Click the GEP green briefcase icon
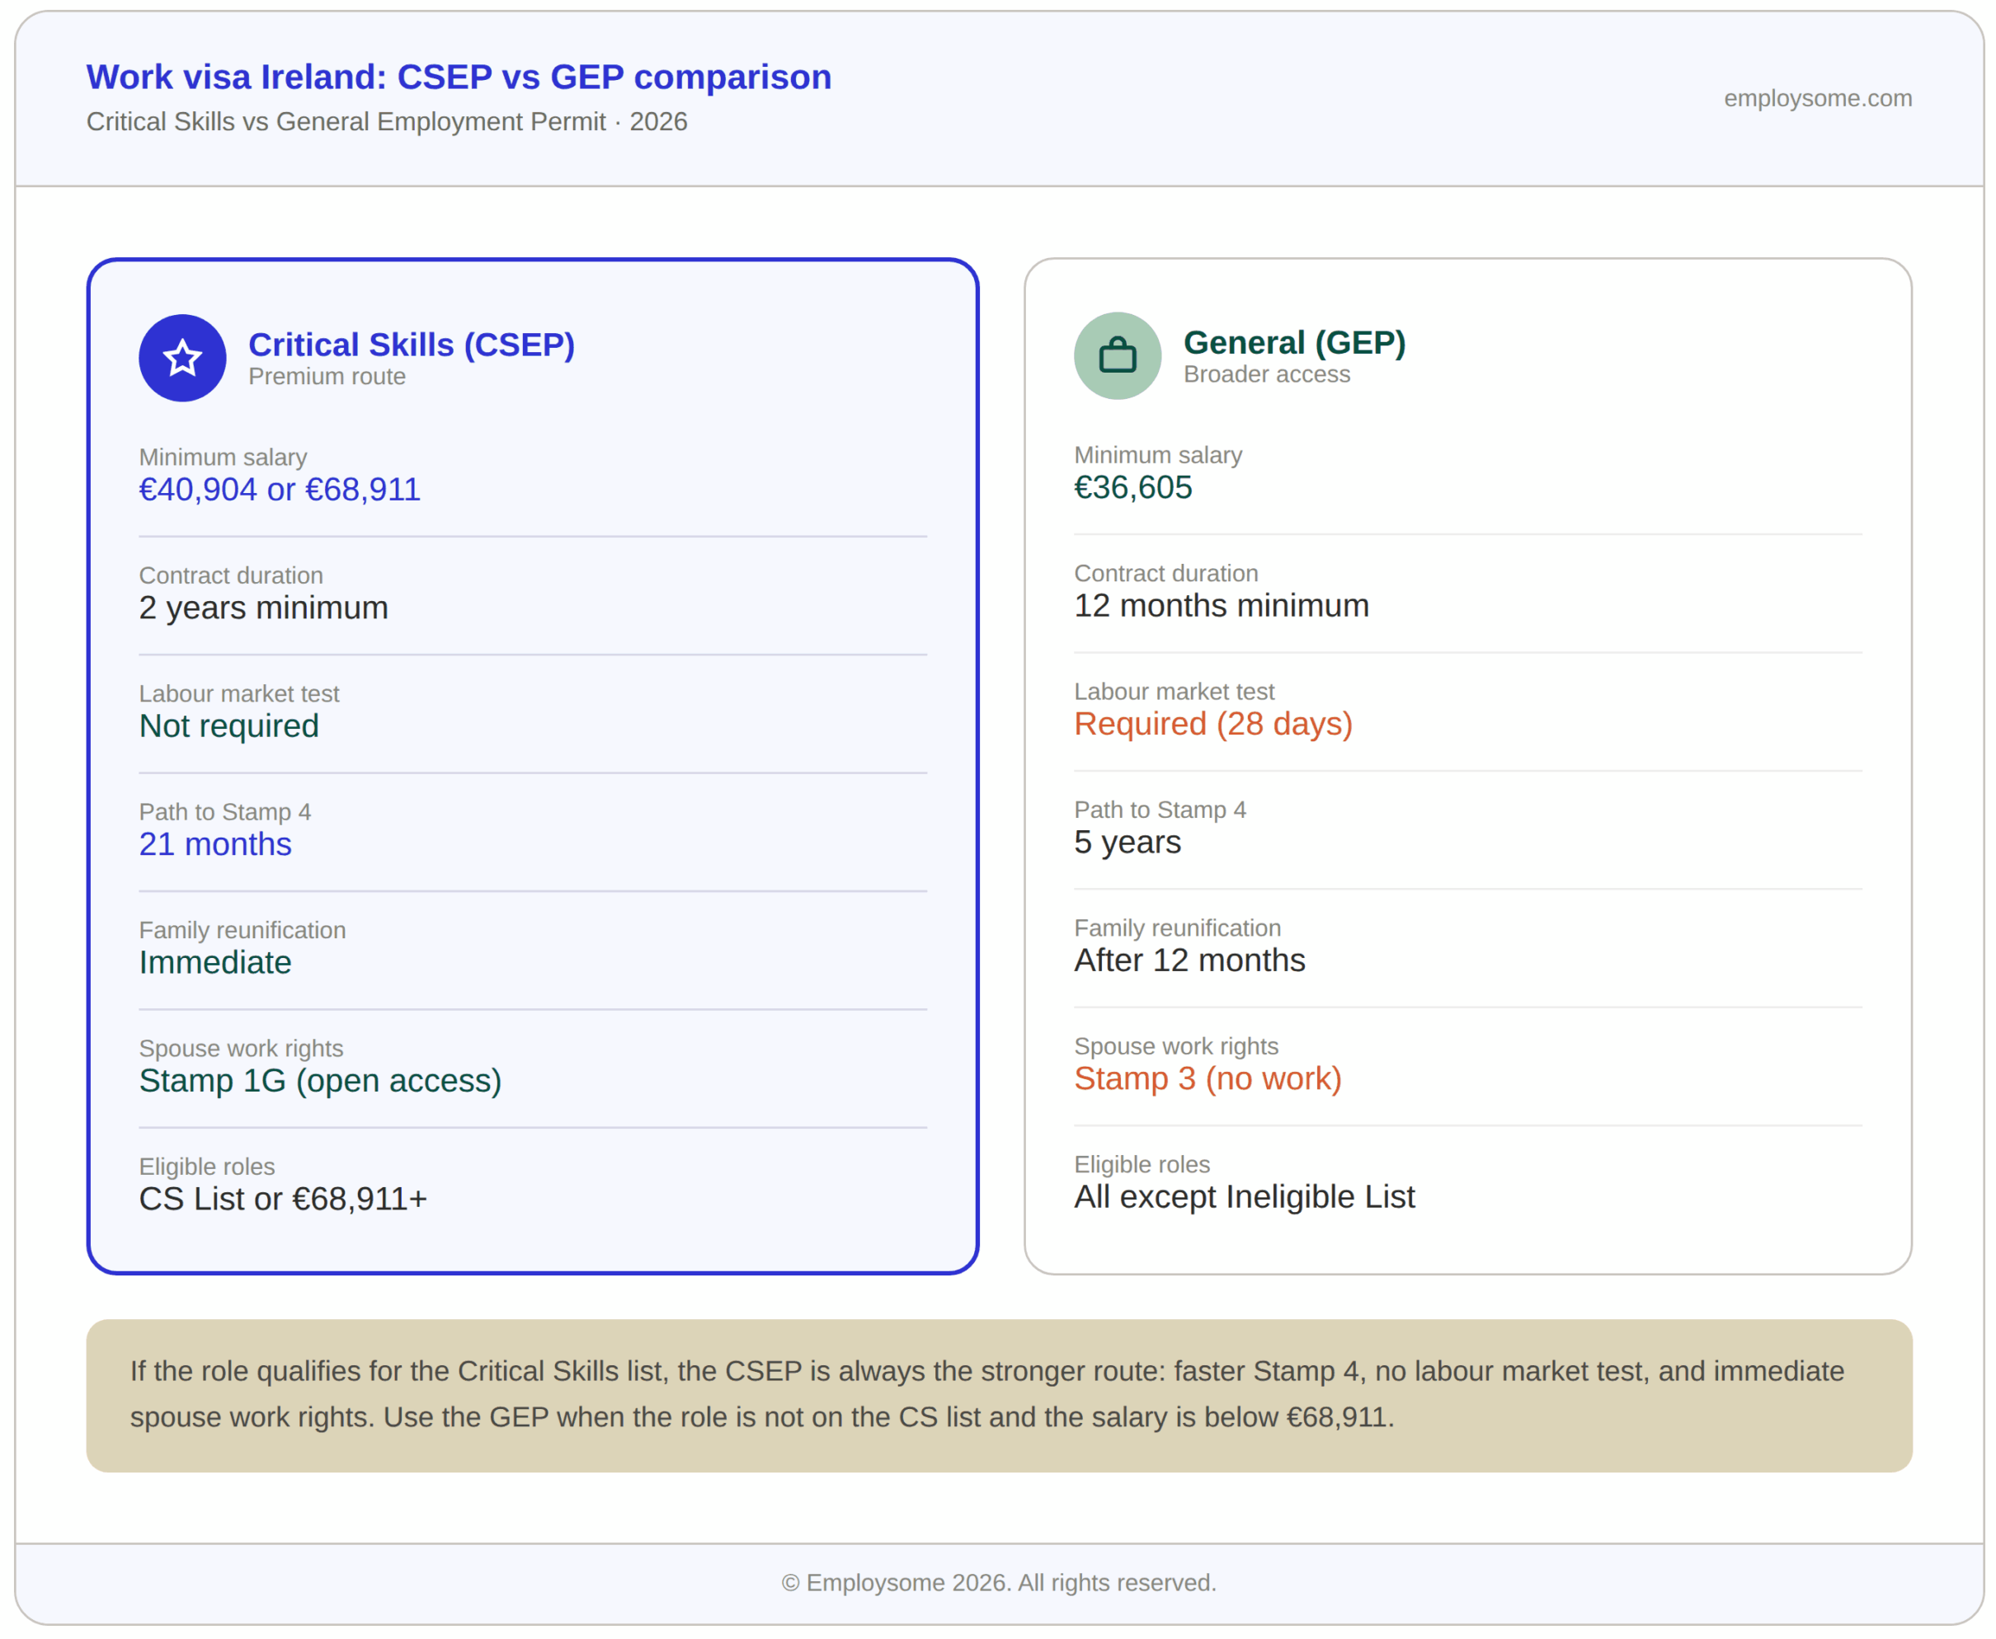 [x=1117, y=356]
